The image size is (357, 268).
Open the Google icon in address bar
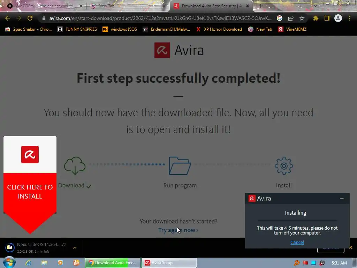pyautogui.click(x=280, y=18)
